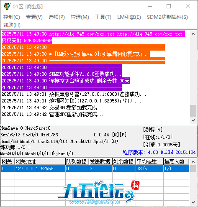
Task: Open the 帮助(H) menu
Action: [12, 25]
